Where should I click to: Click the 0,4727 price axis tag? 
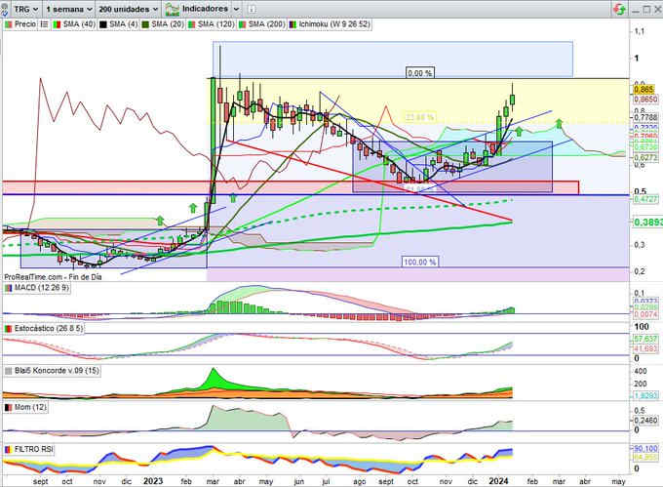(x=645, y=199)
